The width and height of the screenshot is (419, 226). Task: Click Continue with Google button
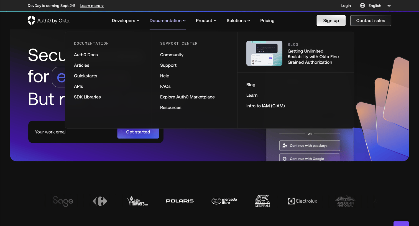coord(310,157)
